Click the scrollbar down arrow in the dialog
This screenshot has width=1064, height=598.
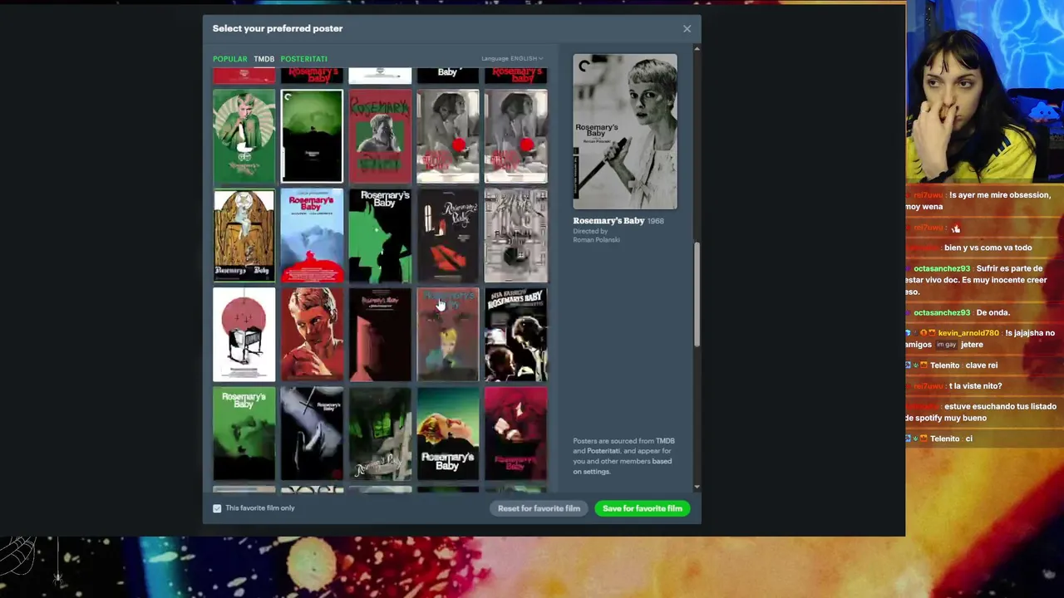click(697, 487)
